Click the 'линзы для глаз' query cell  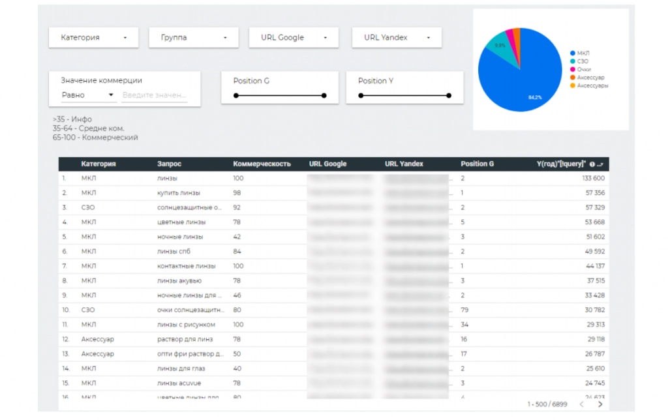pos(181,368)
